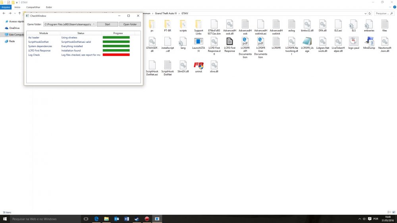The width and height of the screenshot is (397, 223).
Task: Select the LiveTokenHelper.dll file
Action: [x=338, y=44]
